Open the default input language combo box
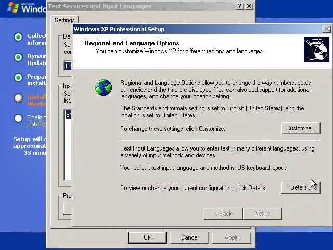Image resolution: width=333 pixels, height=250 pixels. coord(68,66)
